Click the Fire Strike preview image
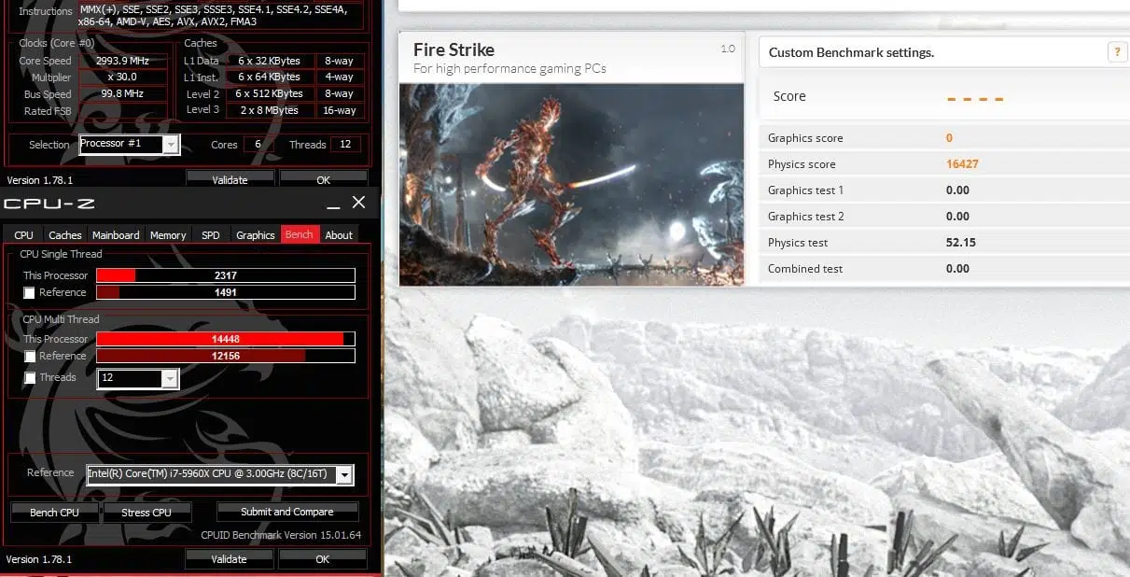The height and width of the screenshot is (577, 1130). pyautogui.click(x=571, y=184)
